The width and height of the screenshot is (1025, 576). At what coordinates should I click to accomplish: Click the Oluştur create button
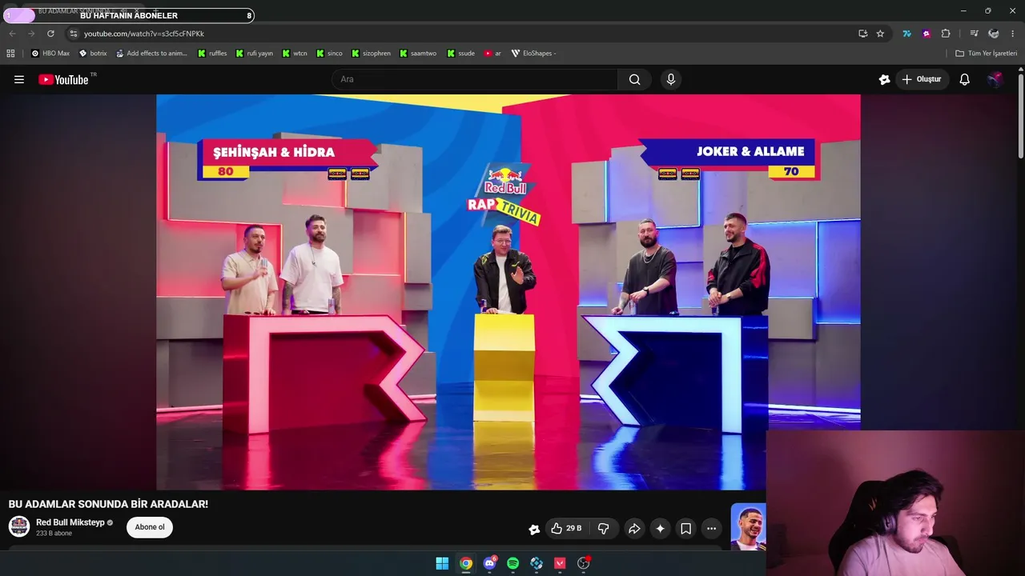click(x=922, y=79)
